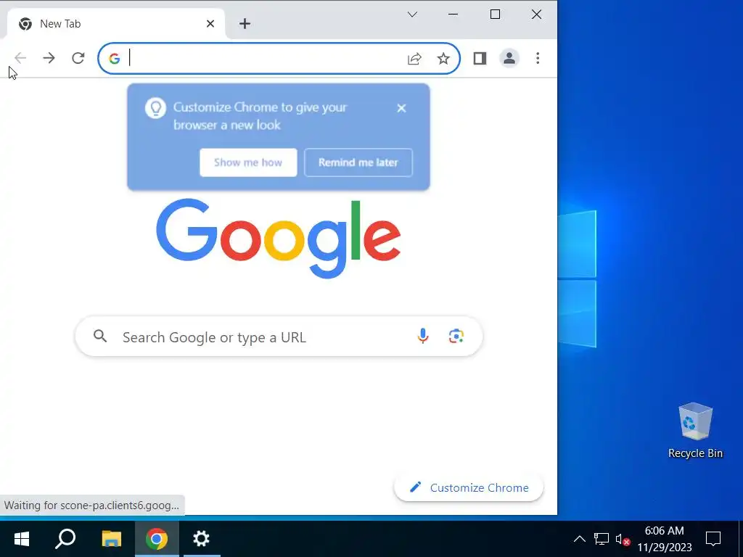Click the Chrome taskbar icon

point(157,539)
